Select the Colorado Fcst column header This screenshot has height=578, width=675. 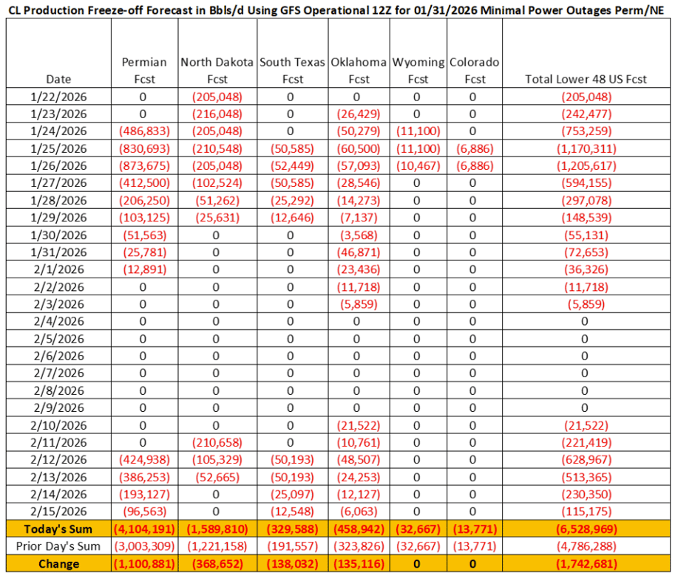[474, 71]
